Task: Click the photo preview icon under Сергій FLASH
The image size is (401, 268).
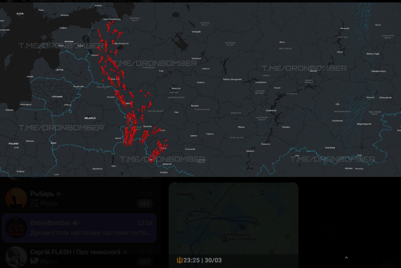Action: pos(34,262)
